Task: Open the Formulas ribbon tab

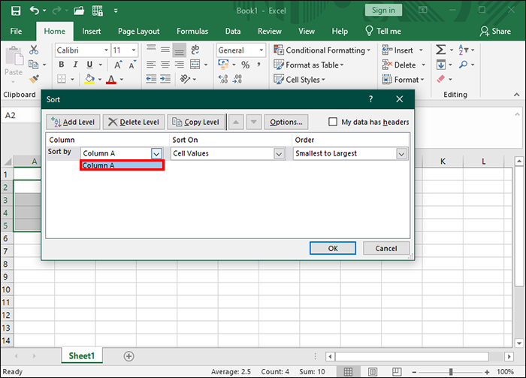Action: click(192, 32)
